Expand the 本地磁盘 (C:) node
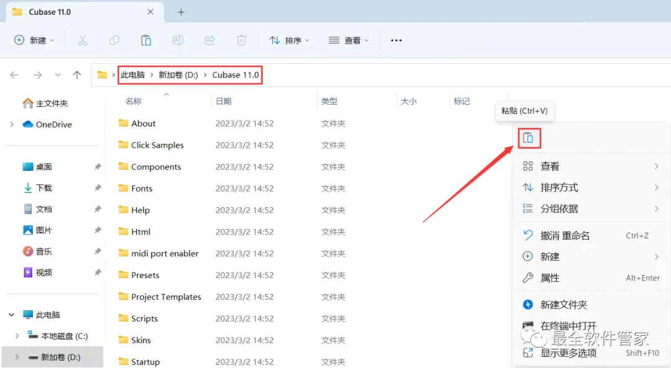This screenshot has width=671, height=368. point(17,336)
